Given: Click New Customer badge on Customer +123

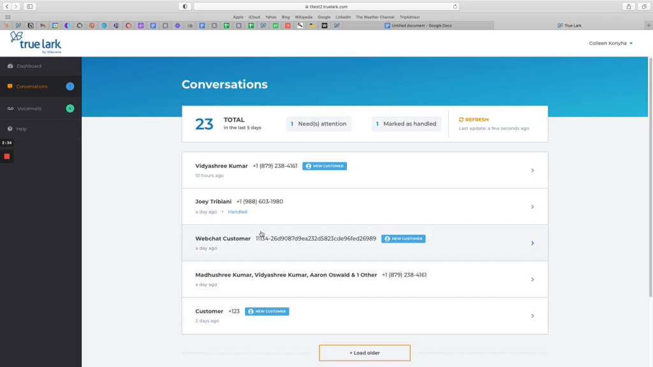Looking at the screenshot, I should [267, 312].
